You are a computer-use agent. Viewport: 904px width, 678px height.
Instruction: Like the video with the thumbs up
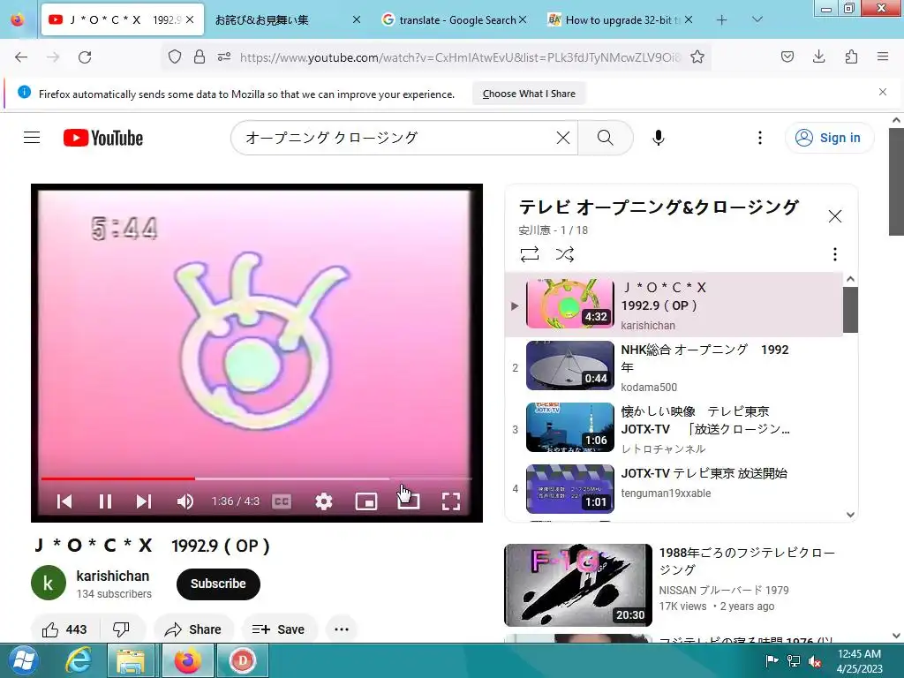(x=64, y=629)
